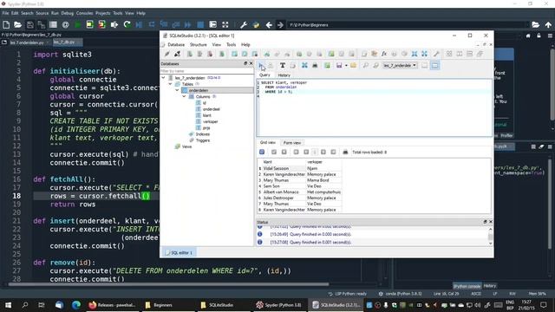Refresh the results grid data
The height and width of the screenshot is (312, 555).
click(262, 153)
